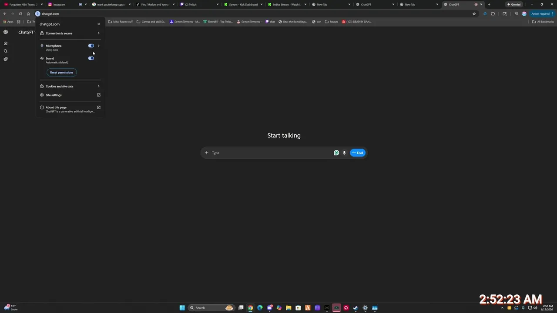Switch to the Twitch tab

pyautogui.click(x=199, y=4)
